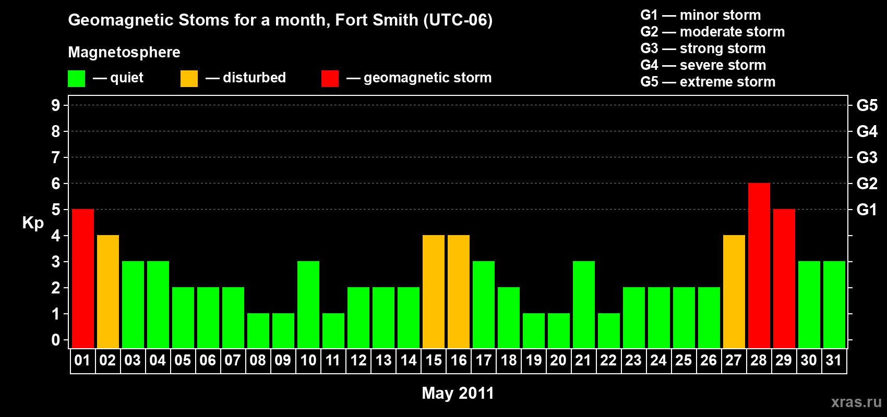Screen dimensions: 887x417
Task: Click the G4 label on right axis
Action: [867, 131]
